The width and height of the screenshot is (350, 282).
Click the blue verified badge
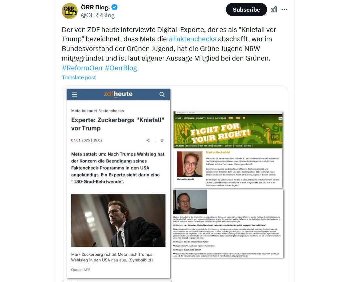coord(115,7)
